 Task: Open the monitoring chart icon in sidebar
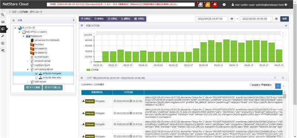pyautogui.click(x=3, y=22)
